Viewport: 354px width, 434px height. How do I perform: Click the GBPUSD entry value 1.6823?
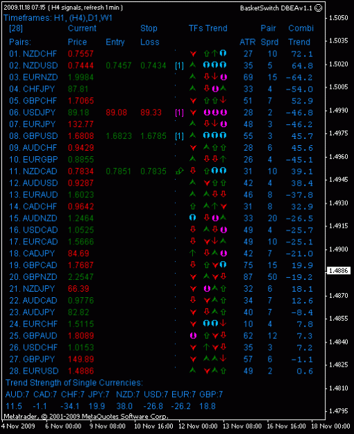pos(119,136)
